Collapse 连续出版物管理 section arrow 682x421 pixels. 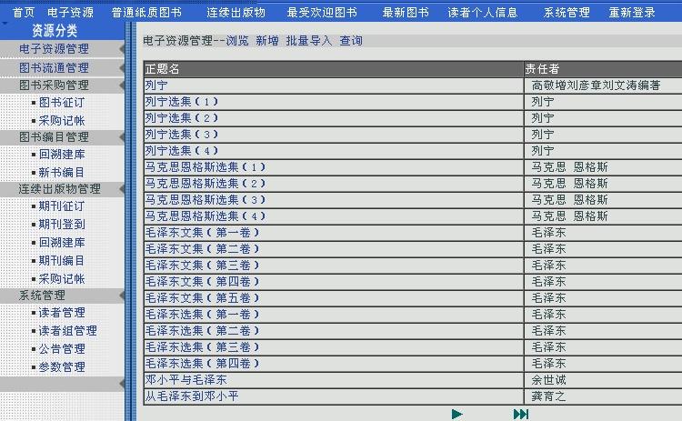click(x=122, y=189)
